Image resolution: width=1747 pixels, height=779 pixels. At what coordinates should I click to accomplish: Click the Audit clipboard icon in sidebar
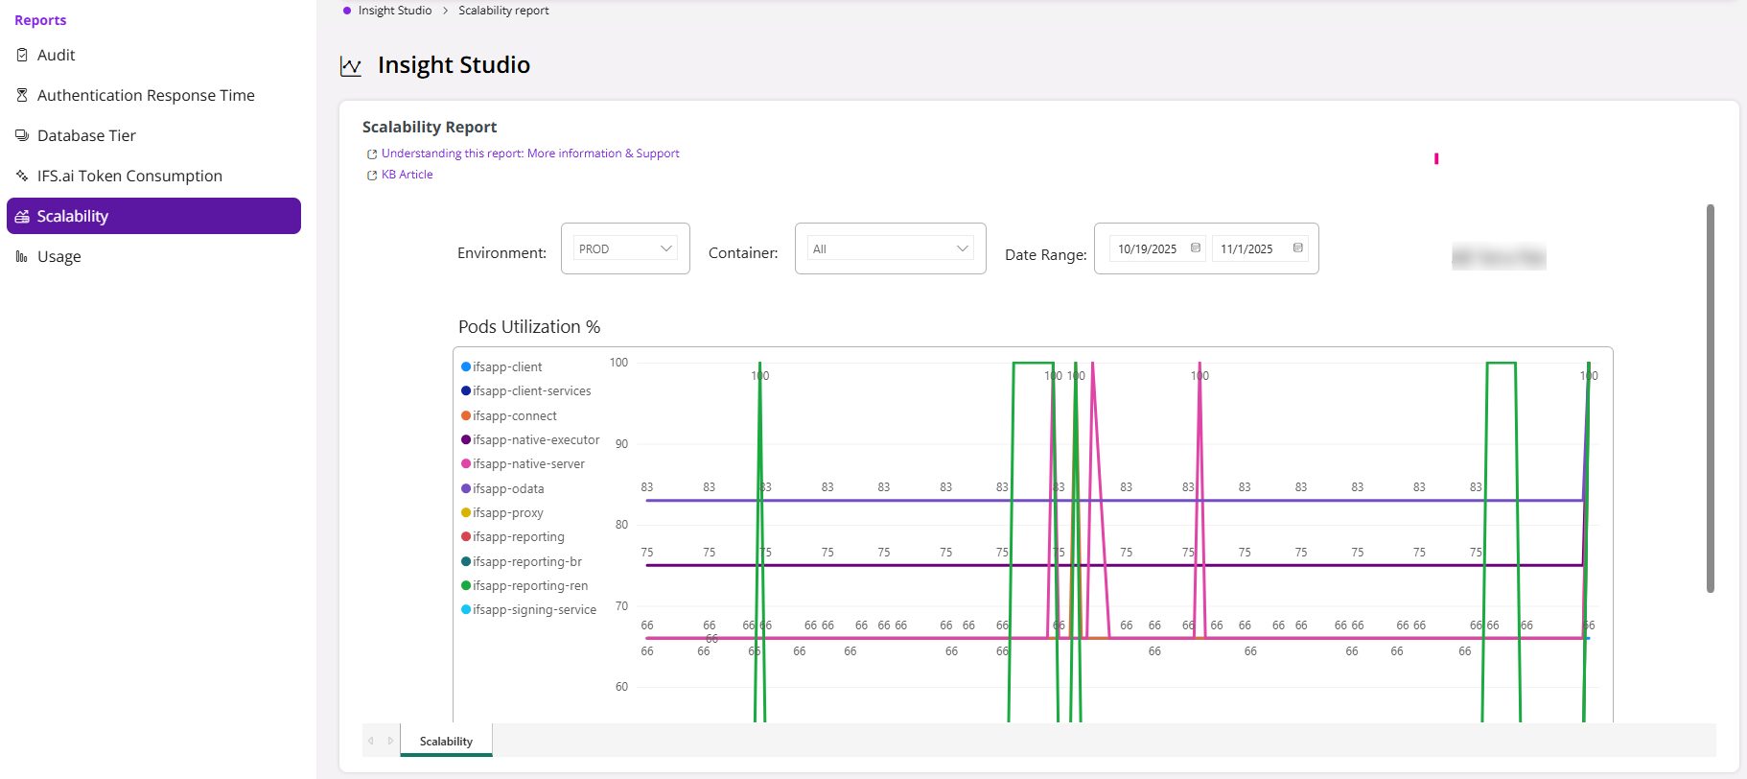click(x=22, y=55)
